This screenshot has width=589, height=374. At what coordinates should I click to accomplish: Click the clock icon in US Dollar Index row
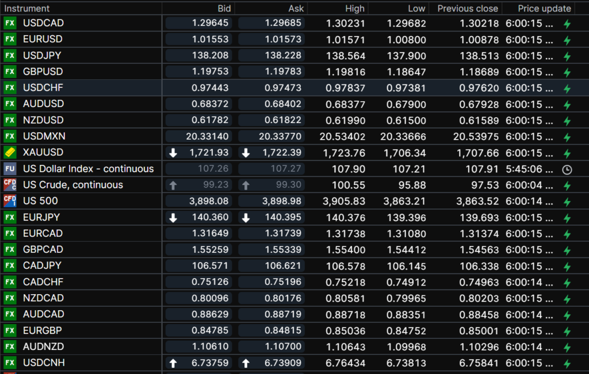point(567,169)
